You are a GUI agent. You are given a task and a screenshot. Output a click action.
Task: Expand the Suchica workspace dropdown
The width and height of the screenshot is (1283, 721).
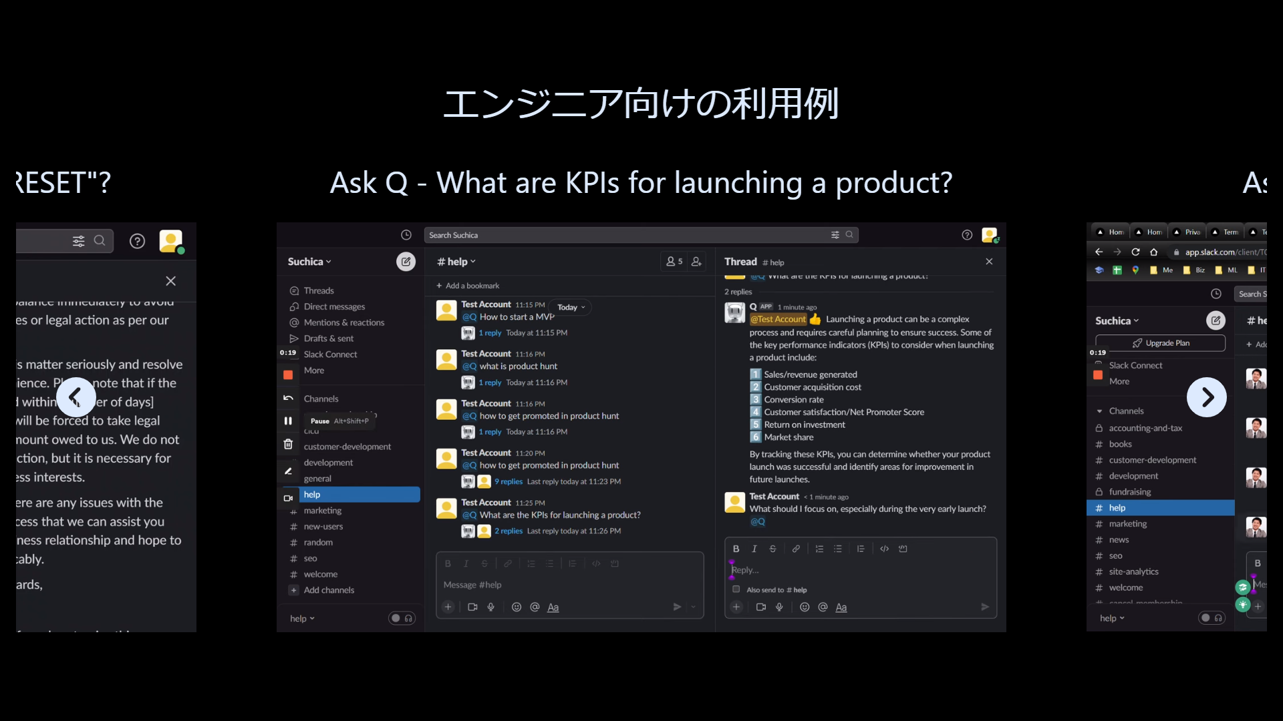coord(309,262)
